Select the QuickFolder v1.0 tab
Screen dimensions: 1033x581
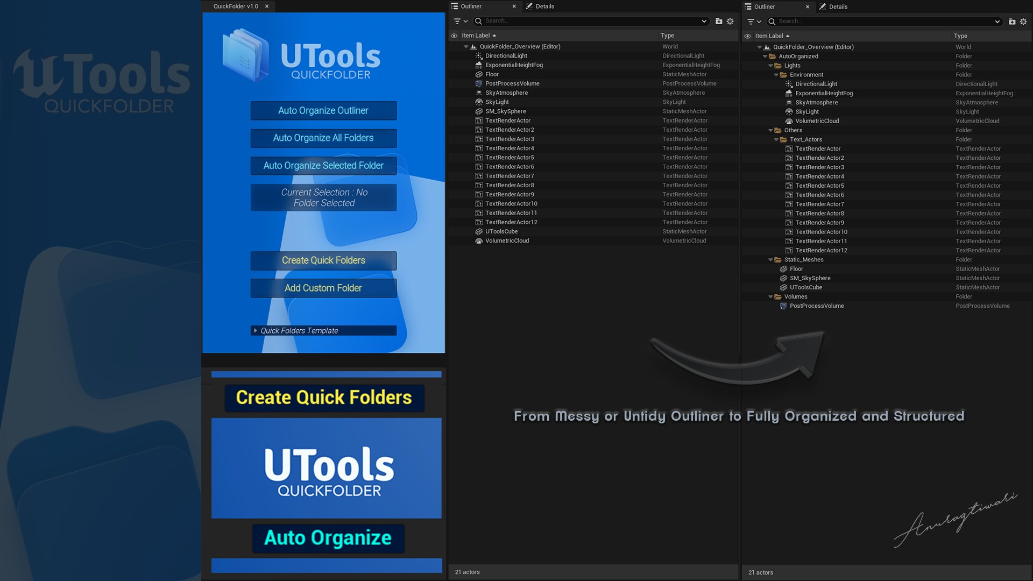[235, 6]
